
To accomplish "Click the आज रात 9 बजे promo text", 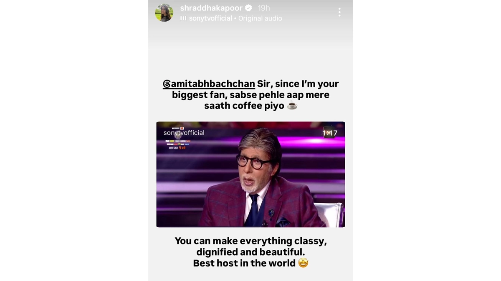I will [177, 148].
